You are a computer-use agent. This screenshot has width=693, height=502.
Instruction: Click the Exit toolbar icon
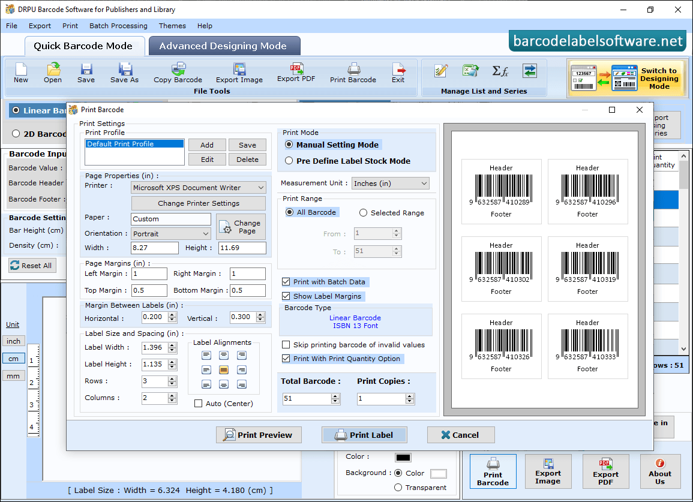click(x=398, y=73)
